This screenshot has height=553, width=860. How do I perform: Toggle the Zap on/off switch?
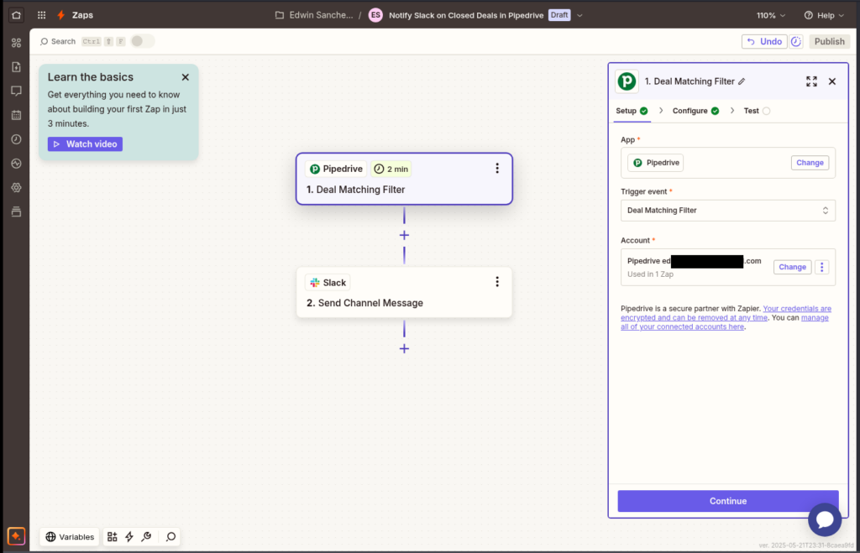(x=142, y=41)
